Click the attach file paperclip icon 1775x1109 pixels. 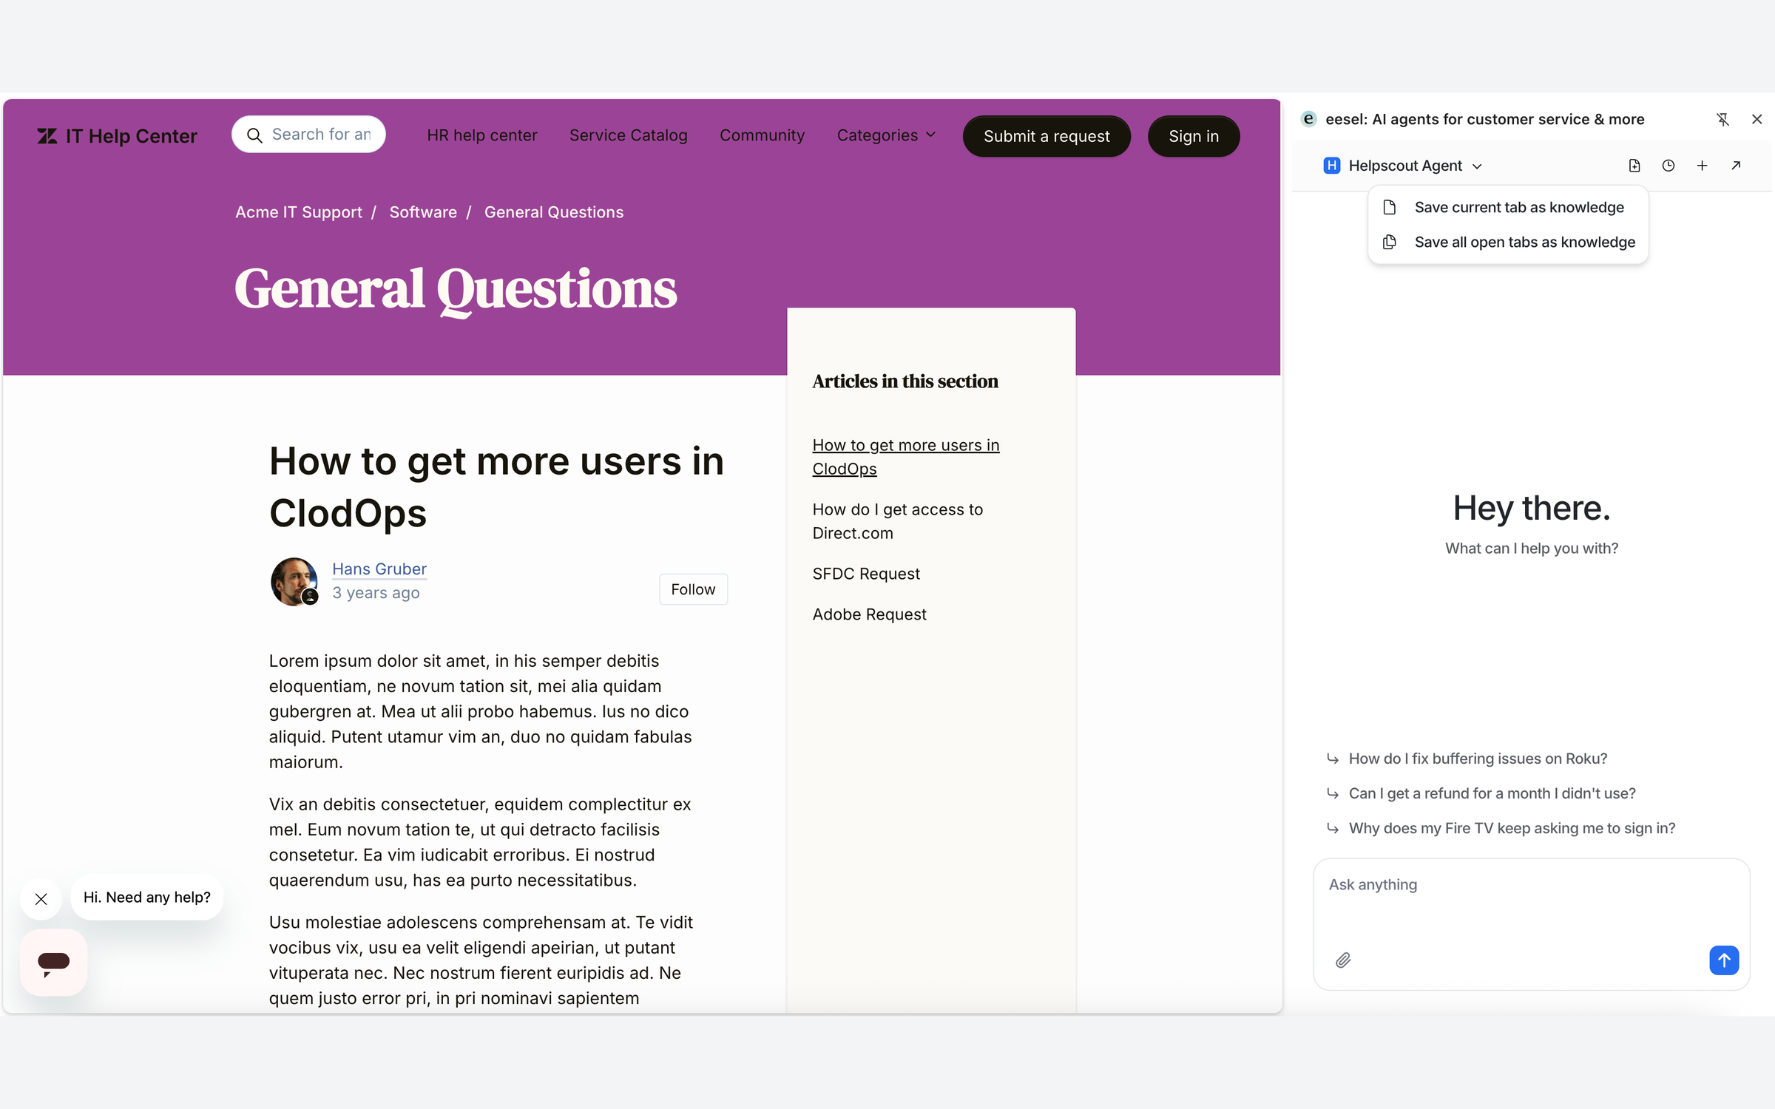tap(1343, 960)
